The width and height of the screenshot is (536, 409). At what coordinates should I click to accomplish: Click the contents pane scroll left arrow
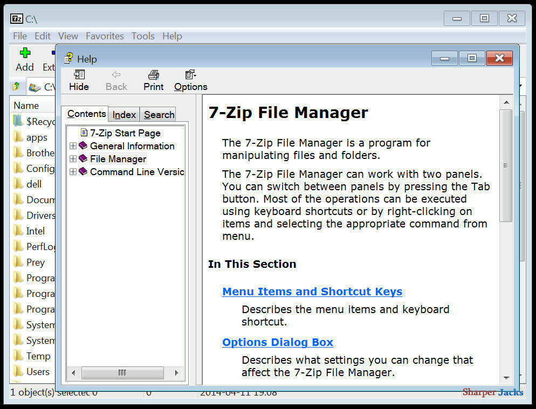click(73, 373)
